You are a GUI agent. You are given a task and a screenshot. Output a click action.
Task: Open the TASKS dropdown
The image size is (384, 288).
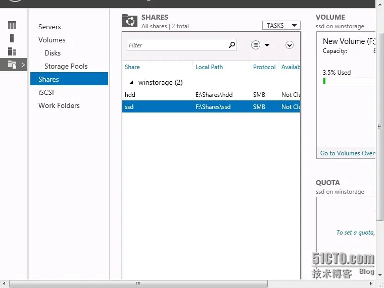pos(281,25)
